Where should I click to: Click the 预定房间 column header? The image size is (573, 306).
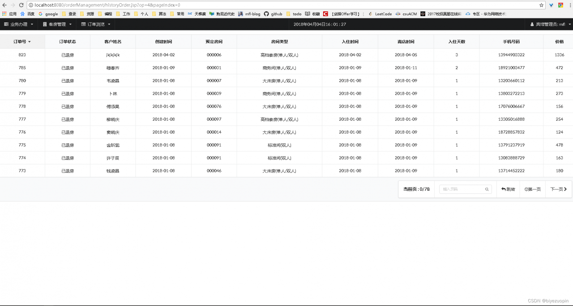pyautogui.click(x=214, y=42)
